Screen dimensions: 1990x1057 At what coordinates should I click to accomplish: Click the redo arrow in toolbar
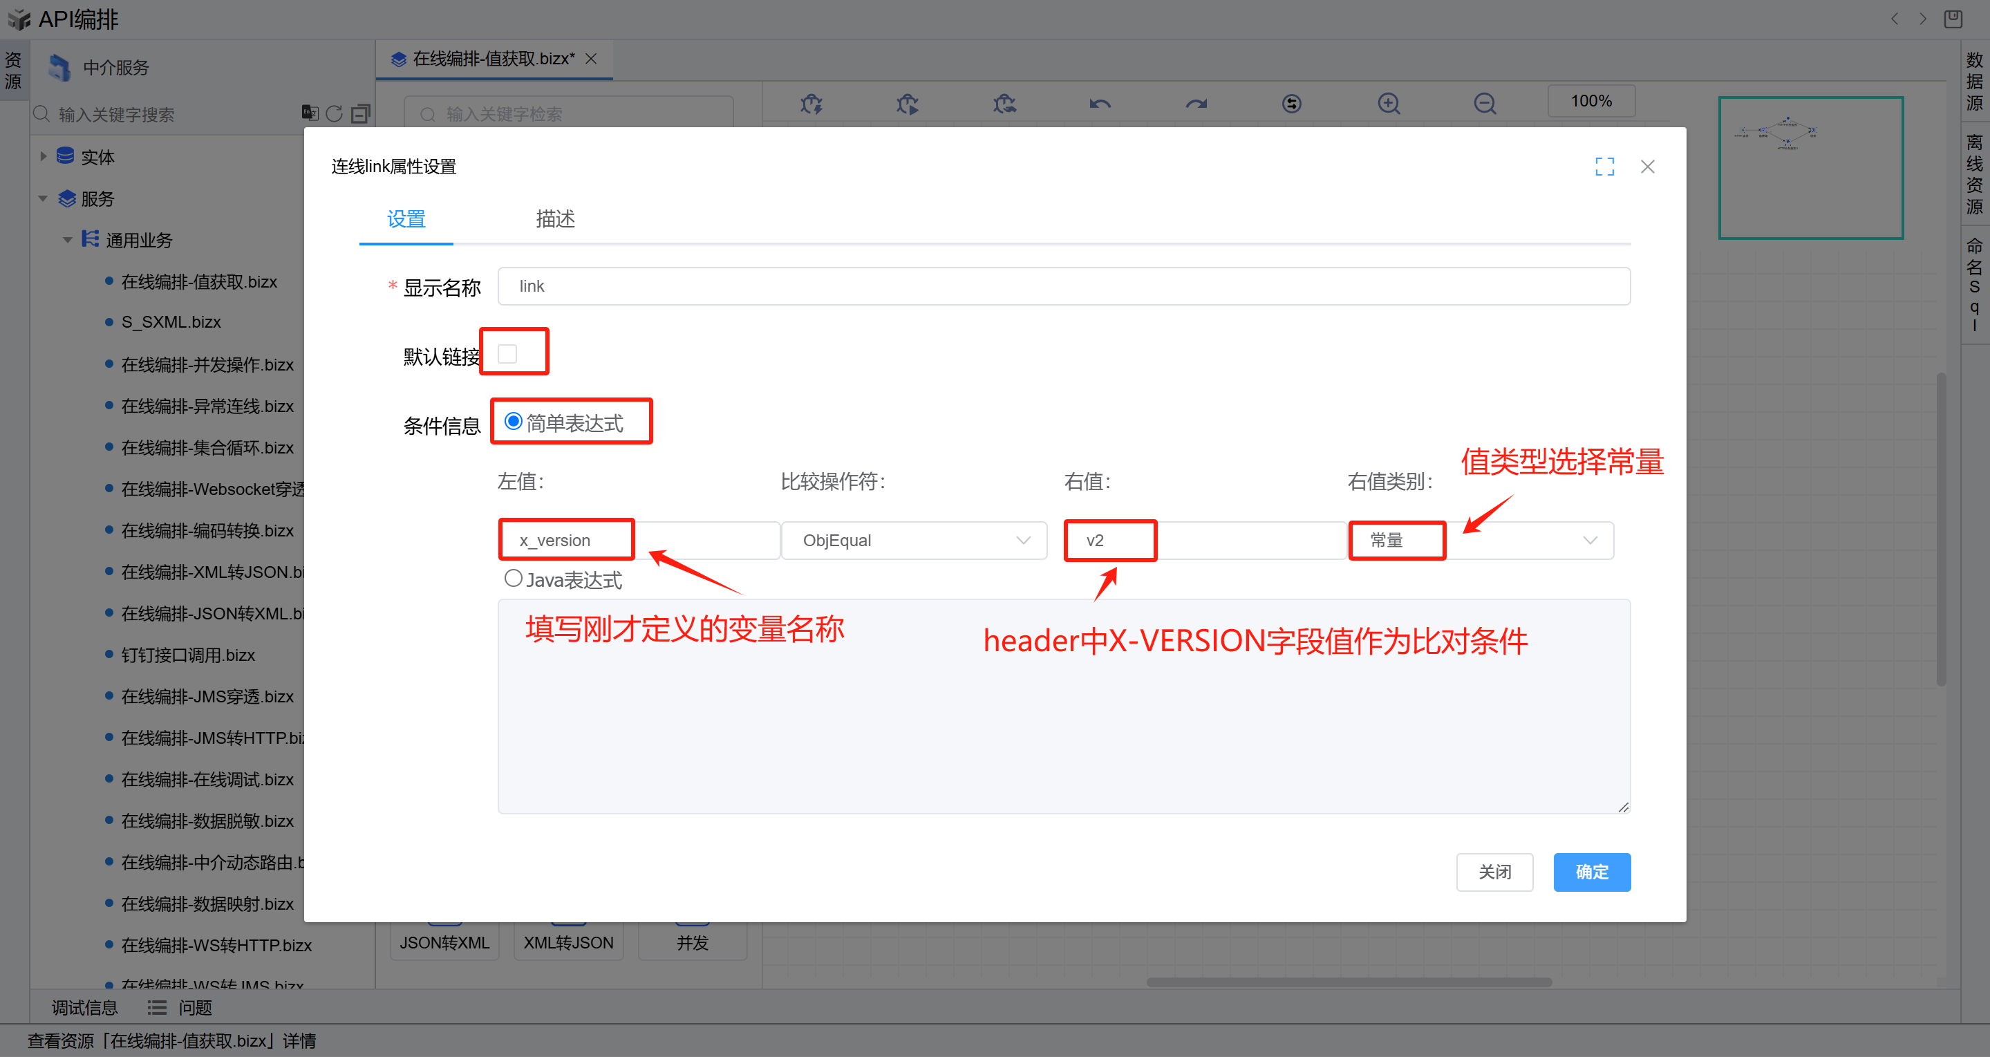(x=1196, y=103)
